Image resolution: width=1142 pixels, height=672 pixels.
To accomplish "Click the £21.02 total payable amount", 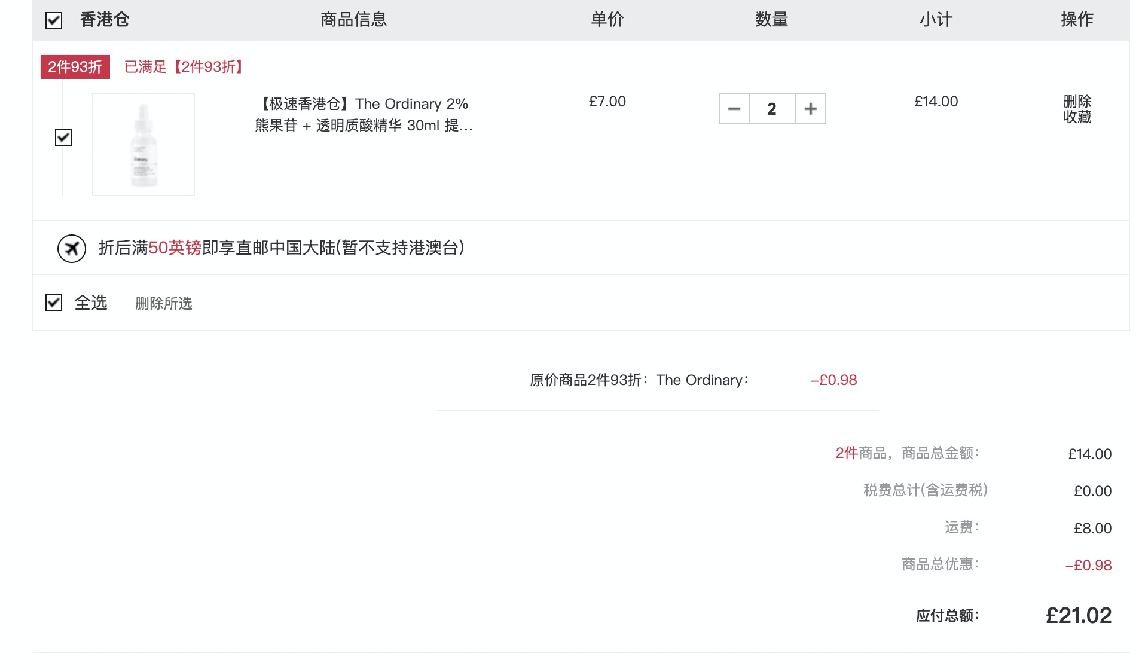I will click(1079, 615).
